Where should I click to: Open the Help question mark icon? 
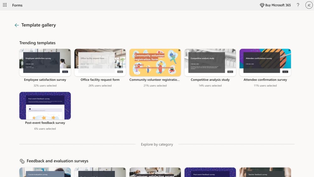[x=298, y=5]
